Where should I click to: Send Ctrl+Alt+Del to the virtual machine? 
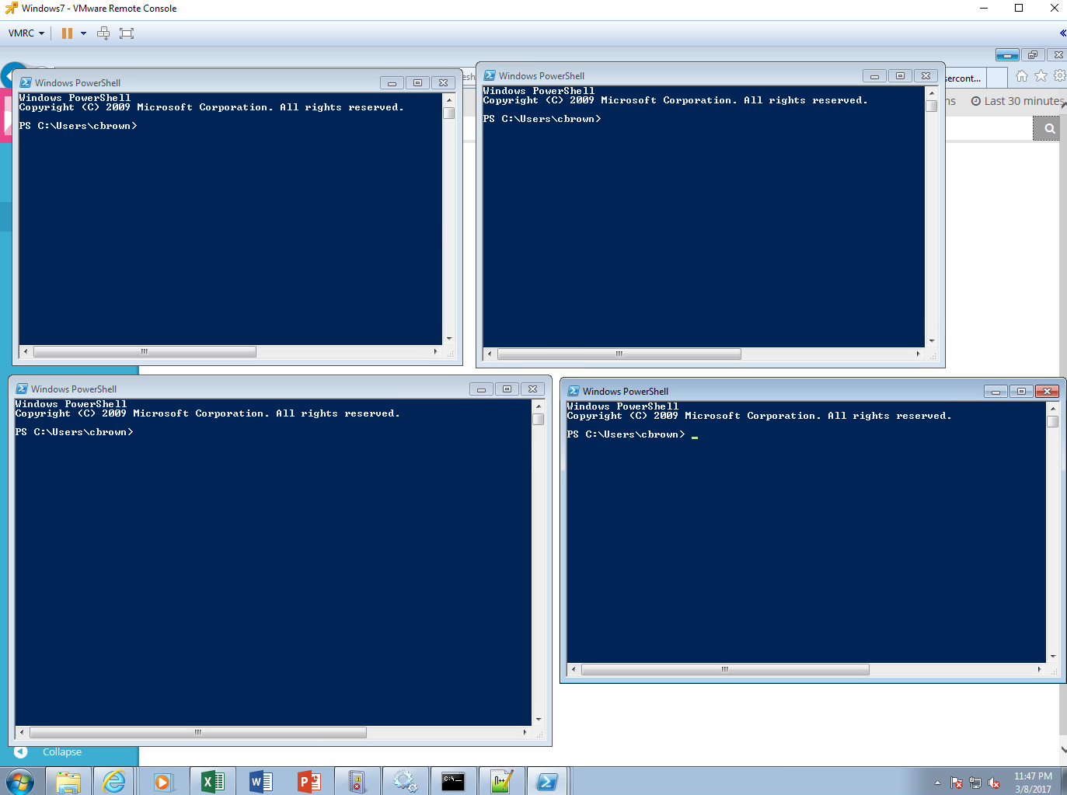[103, 33]
